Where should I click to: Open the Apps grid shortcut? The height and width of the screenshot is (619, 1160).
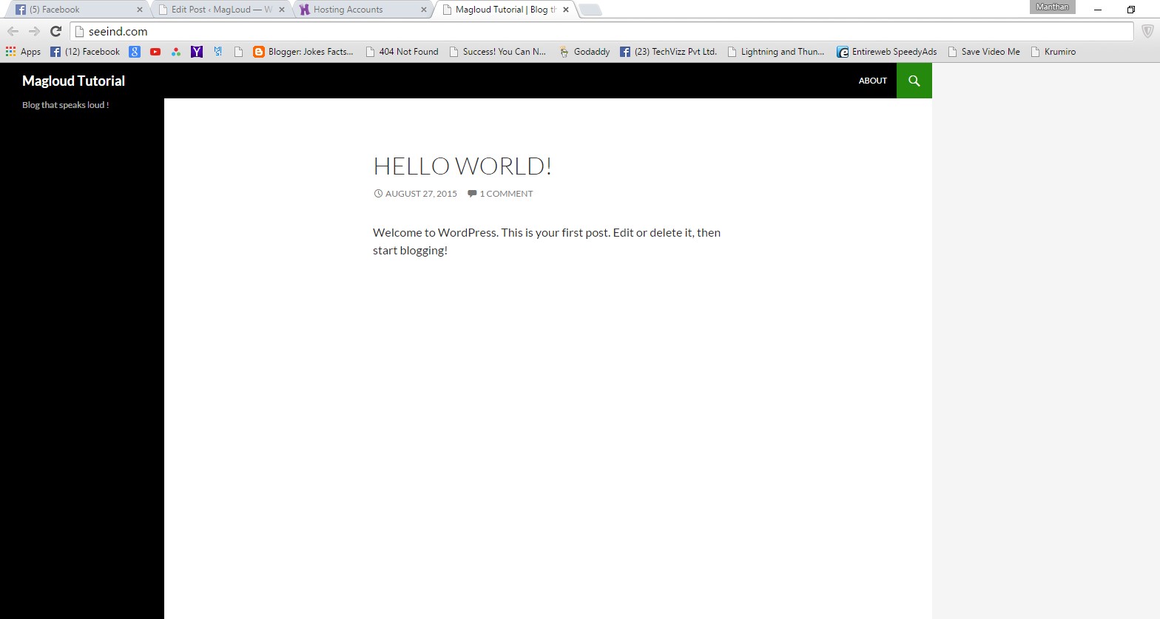pyautogui.click(x=23, y=52)
